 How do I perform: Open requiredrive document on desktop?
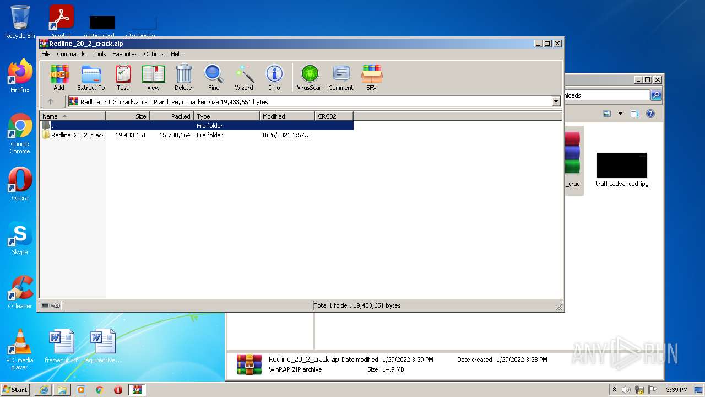[102, 346]
